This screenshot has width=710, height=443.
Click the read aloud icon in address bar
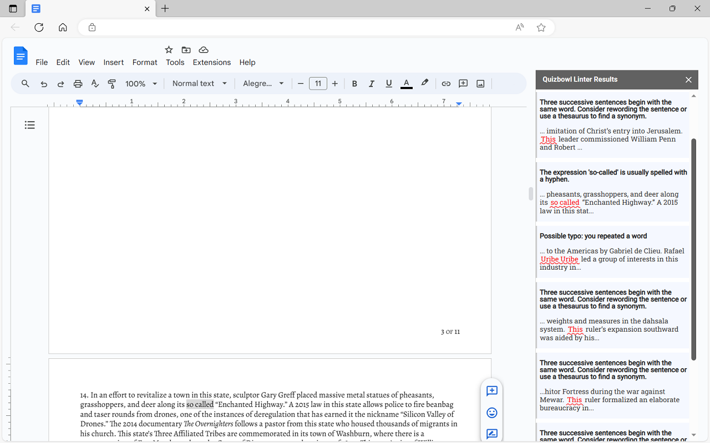[520, 28]
